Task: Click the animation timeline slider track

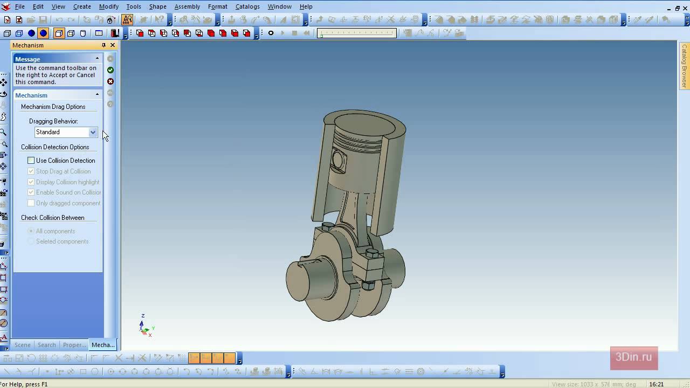Action: (x=357, y=33)
